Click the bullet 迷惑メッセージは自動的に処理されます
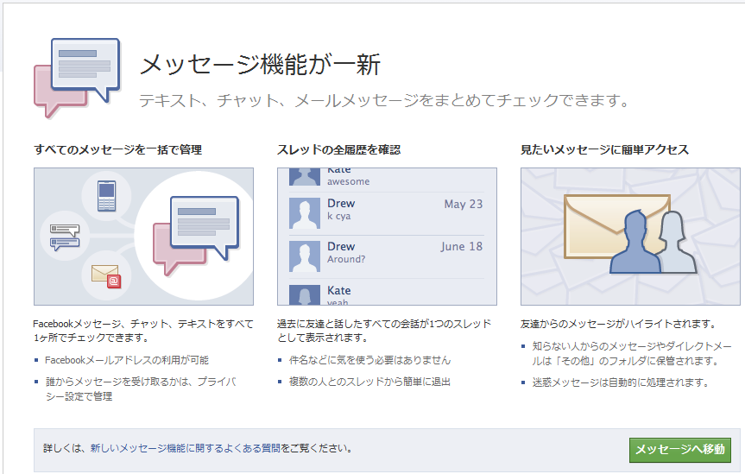This screenshot has width=745, height=474. 620,382
